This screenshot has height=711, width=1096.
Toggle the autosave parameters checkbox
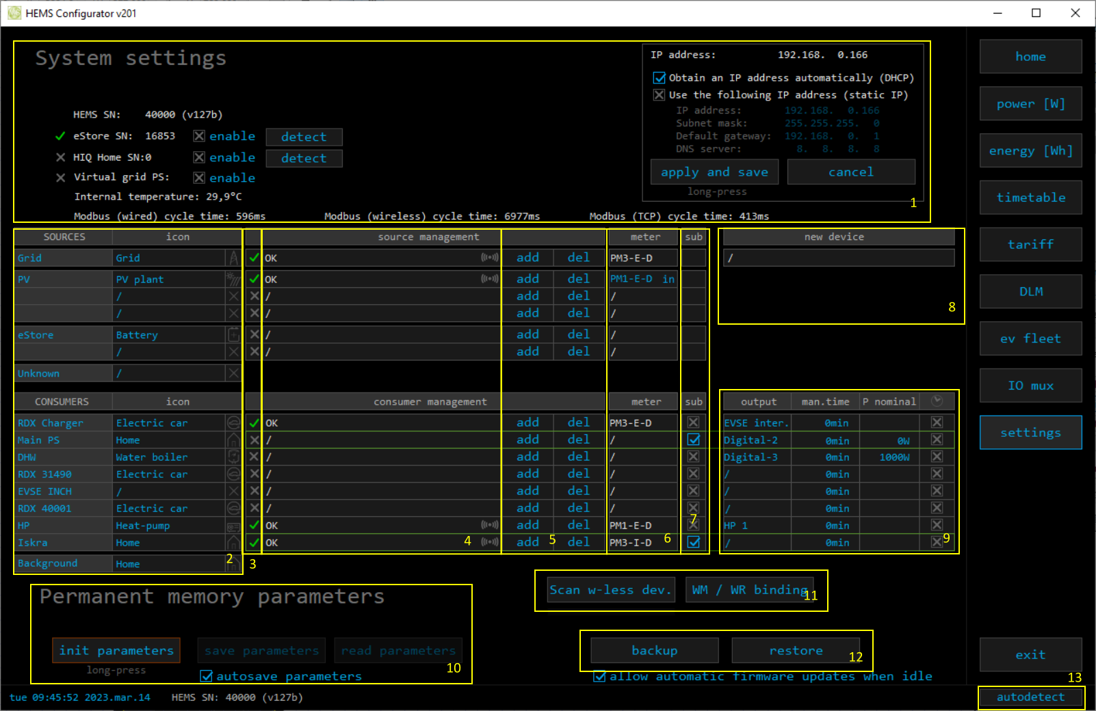[206, 676]
